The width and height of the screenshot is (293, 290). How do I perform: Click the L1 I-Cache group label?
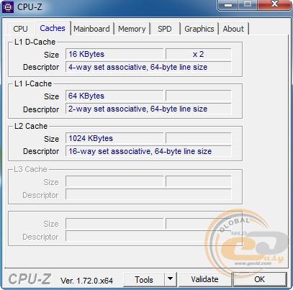33,83
